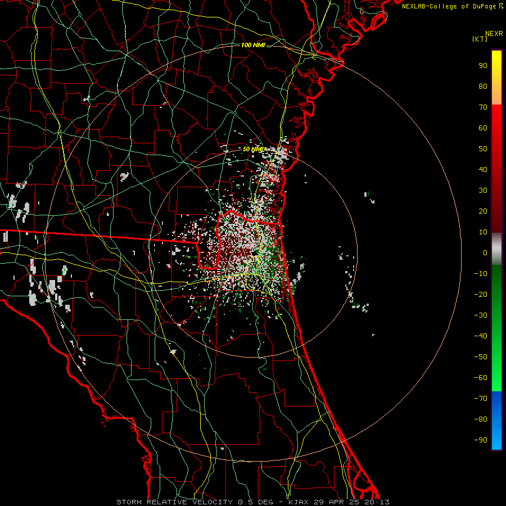Click the 70 value on velocity scale
This screenshot has width=506, height=506.
[x=483, y=107]
